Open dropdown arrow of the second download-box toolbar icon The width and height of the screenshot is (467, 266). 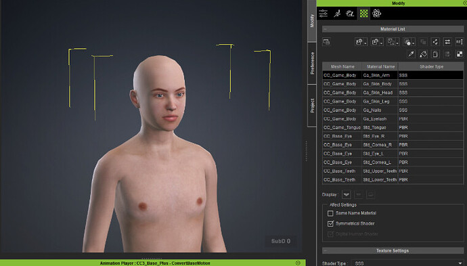[x=382, y=43]
